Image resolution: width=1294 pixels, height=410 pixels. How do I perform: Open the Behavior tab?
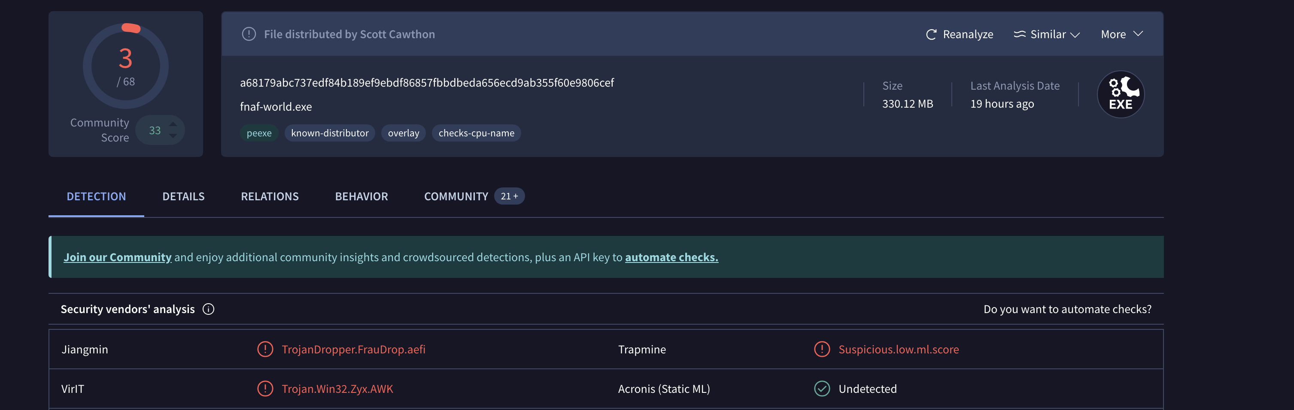[361, 196]
